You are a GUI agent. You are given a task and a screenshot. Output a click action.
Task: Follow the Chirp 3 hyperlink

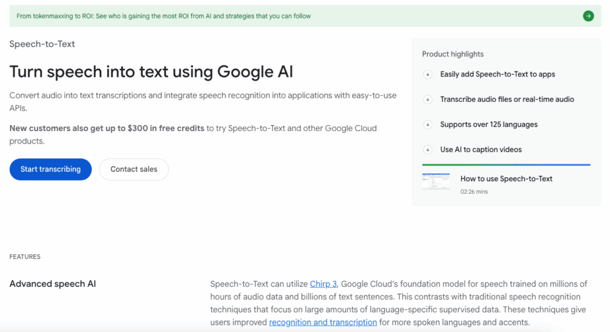[323, 284]
